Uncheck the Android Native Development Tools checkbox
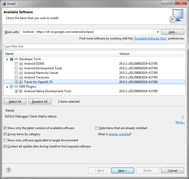 (x=16, y=91)
